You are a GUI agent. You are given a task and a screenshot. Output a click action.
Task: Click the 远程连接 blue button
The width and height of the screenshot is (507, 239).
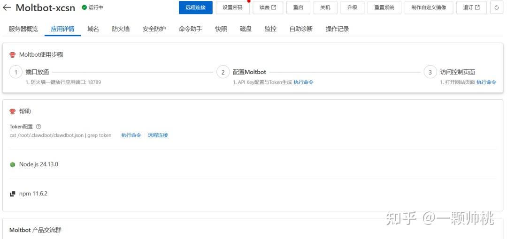click(x=196, y=7)
